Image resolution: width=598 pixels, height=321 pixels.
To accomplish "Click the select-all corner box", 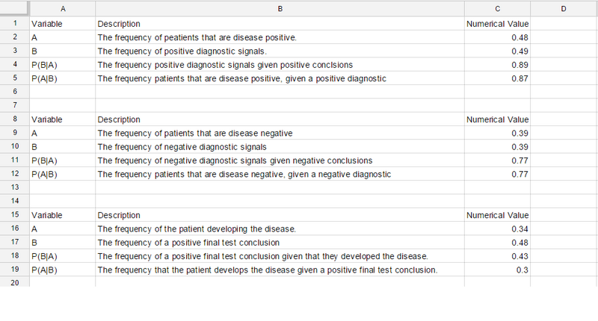I will [x=14, y=8].
